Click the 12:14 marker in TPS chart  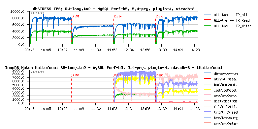(x=117, y=16)
